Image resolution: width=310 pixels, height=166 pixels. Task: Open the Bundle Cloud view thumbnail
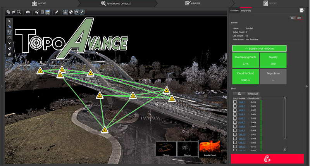point(210,149)
